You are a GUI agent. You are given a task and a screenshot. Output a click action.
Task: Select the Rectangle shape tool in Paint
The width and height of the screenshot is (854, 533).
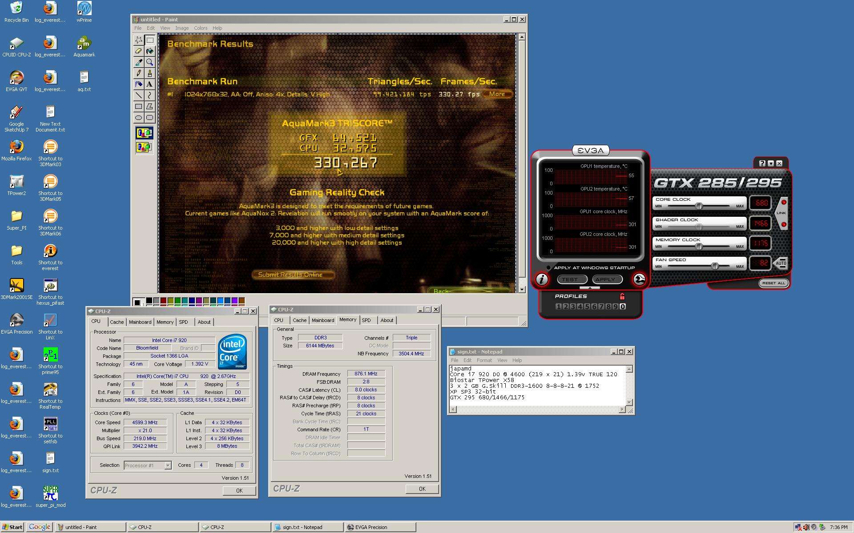click(x=139, y=107)
